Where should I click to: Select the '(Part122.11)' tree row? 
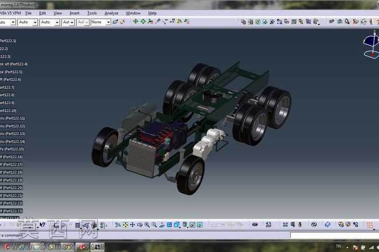[x=12, y=118]
